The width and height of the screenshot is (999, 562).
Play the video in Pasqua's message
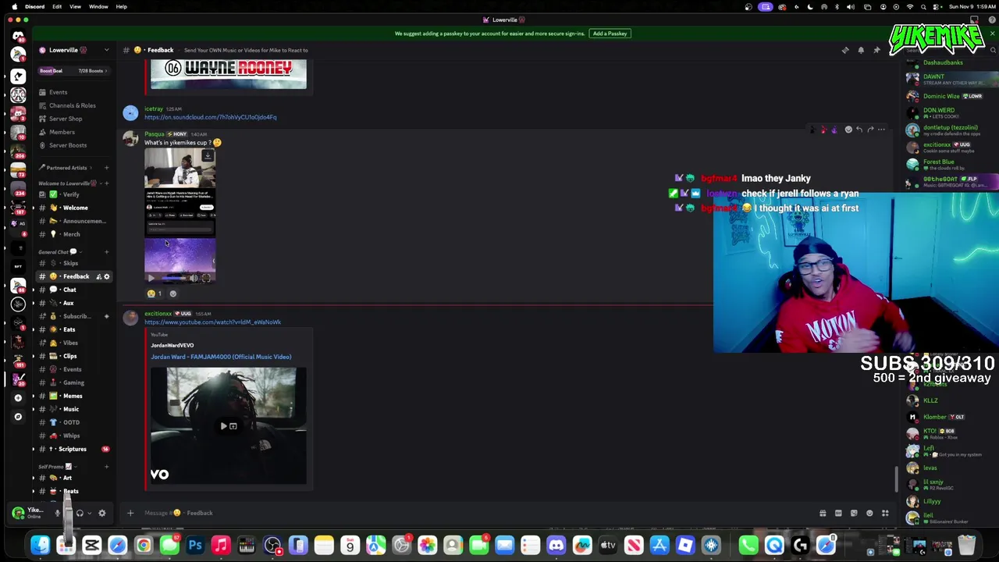pyautogui.click(x=151, y=278)
